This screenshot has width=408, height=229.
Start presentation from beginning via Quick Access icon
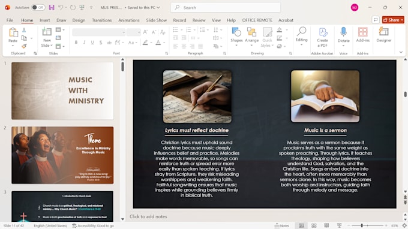click(x=82, y=8)
